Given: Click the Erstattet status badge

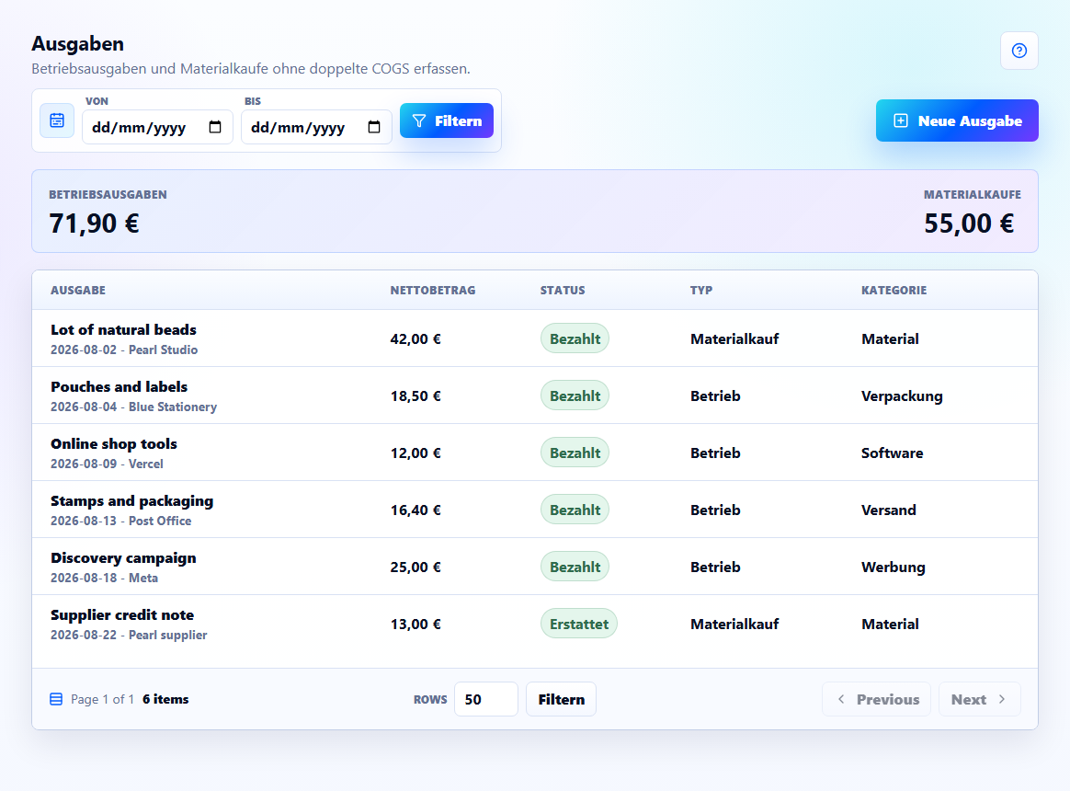Looking at the screenshot, I should pos(579,624).
